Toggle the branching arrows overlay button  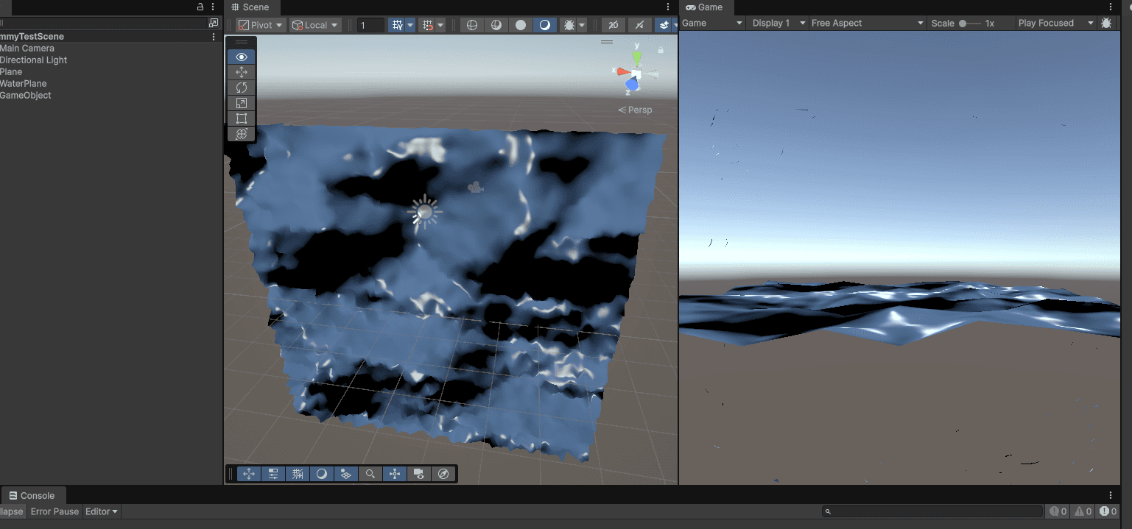[x=395, y=474]
